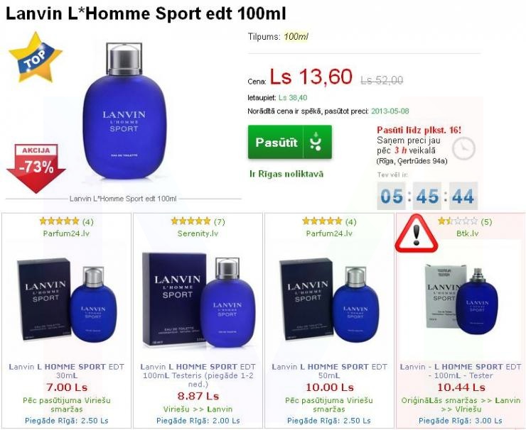This screenshot has height=430, width=526.
Task: Click the clock icon near delivery info
Action: point(463,148)
